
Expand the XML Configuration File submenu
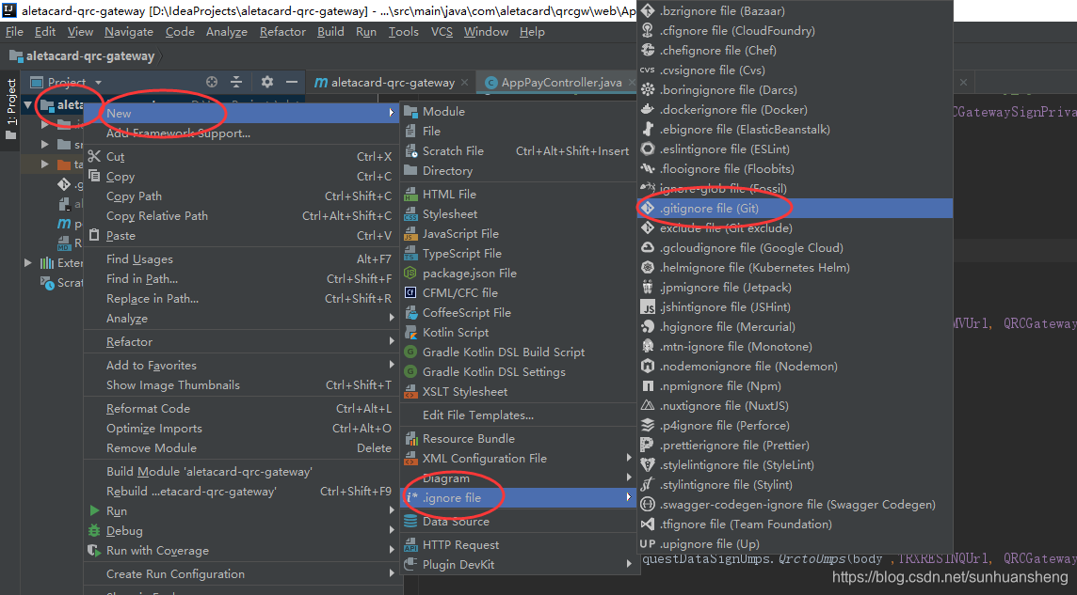[629, 458]
